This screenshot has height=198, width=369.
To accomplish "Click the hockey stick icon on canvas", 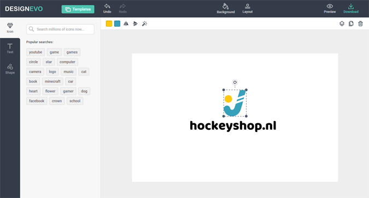I will tap(235, 103).
